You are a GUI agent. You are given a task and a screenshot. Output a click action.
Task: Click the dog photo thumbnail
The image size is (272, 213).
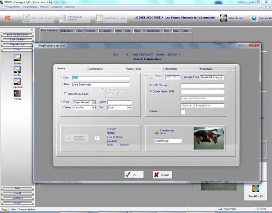coord(209,138)
